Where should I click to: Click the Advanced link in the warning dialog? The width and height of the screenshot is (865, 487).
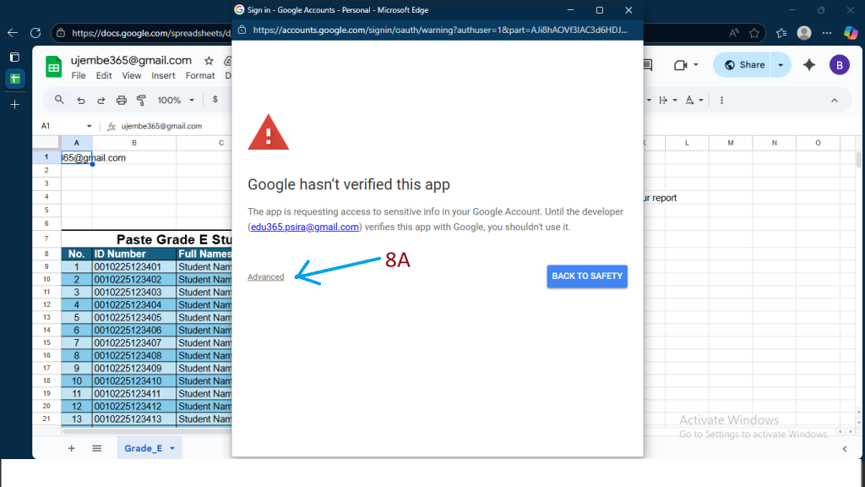pyautogui.click(x=265, y=277)
